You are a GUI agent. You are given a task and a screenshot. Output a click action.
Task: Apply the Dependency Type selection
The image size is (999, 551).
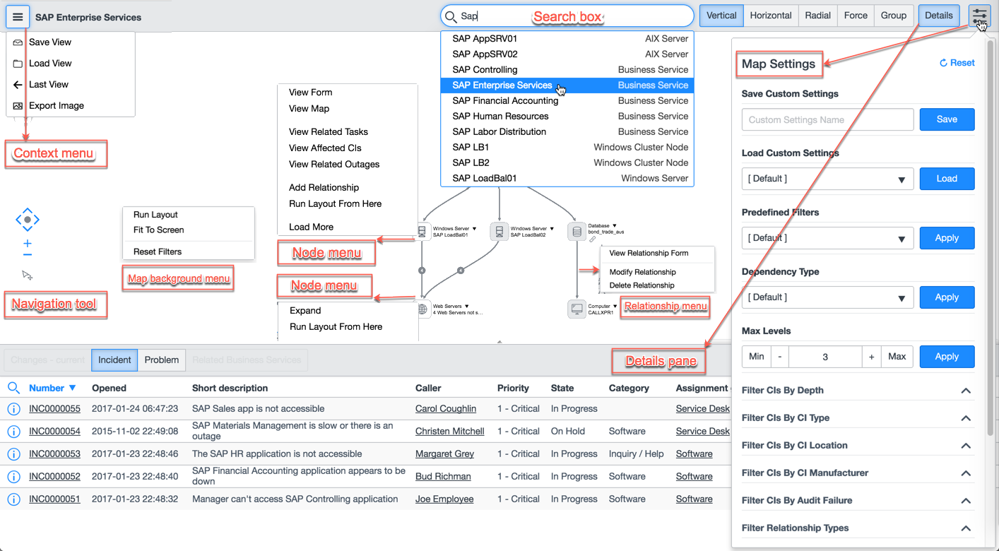tap(947, 297)
